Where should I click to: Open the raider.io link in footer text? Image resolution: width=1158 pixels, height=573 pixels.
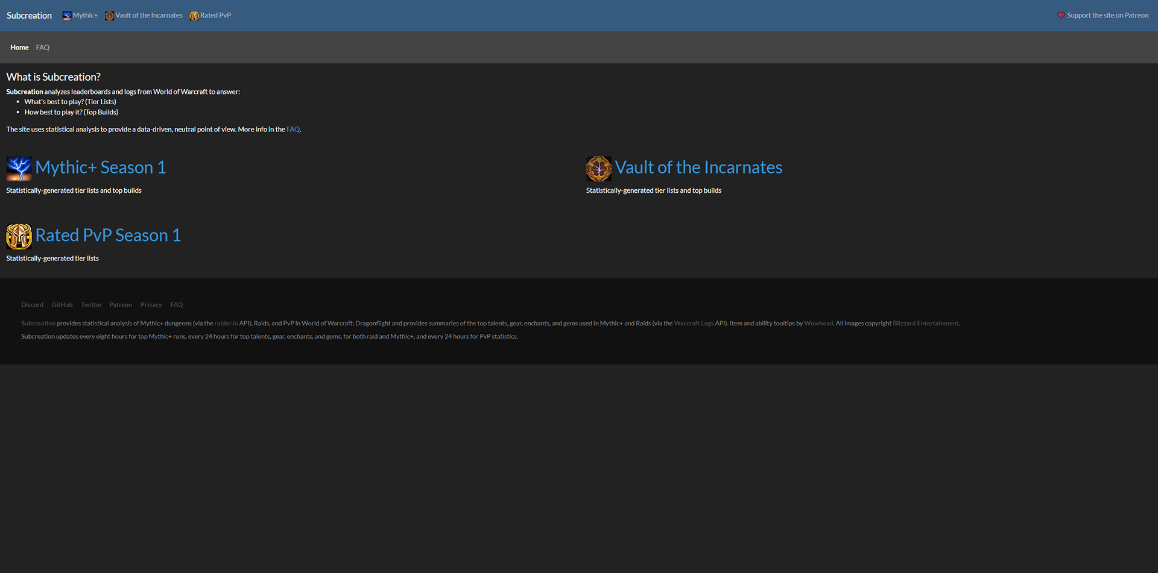coord(226,324)
